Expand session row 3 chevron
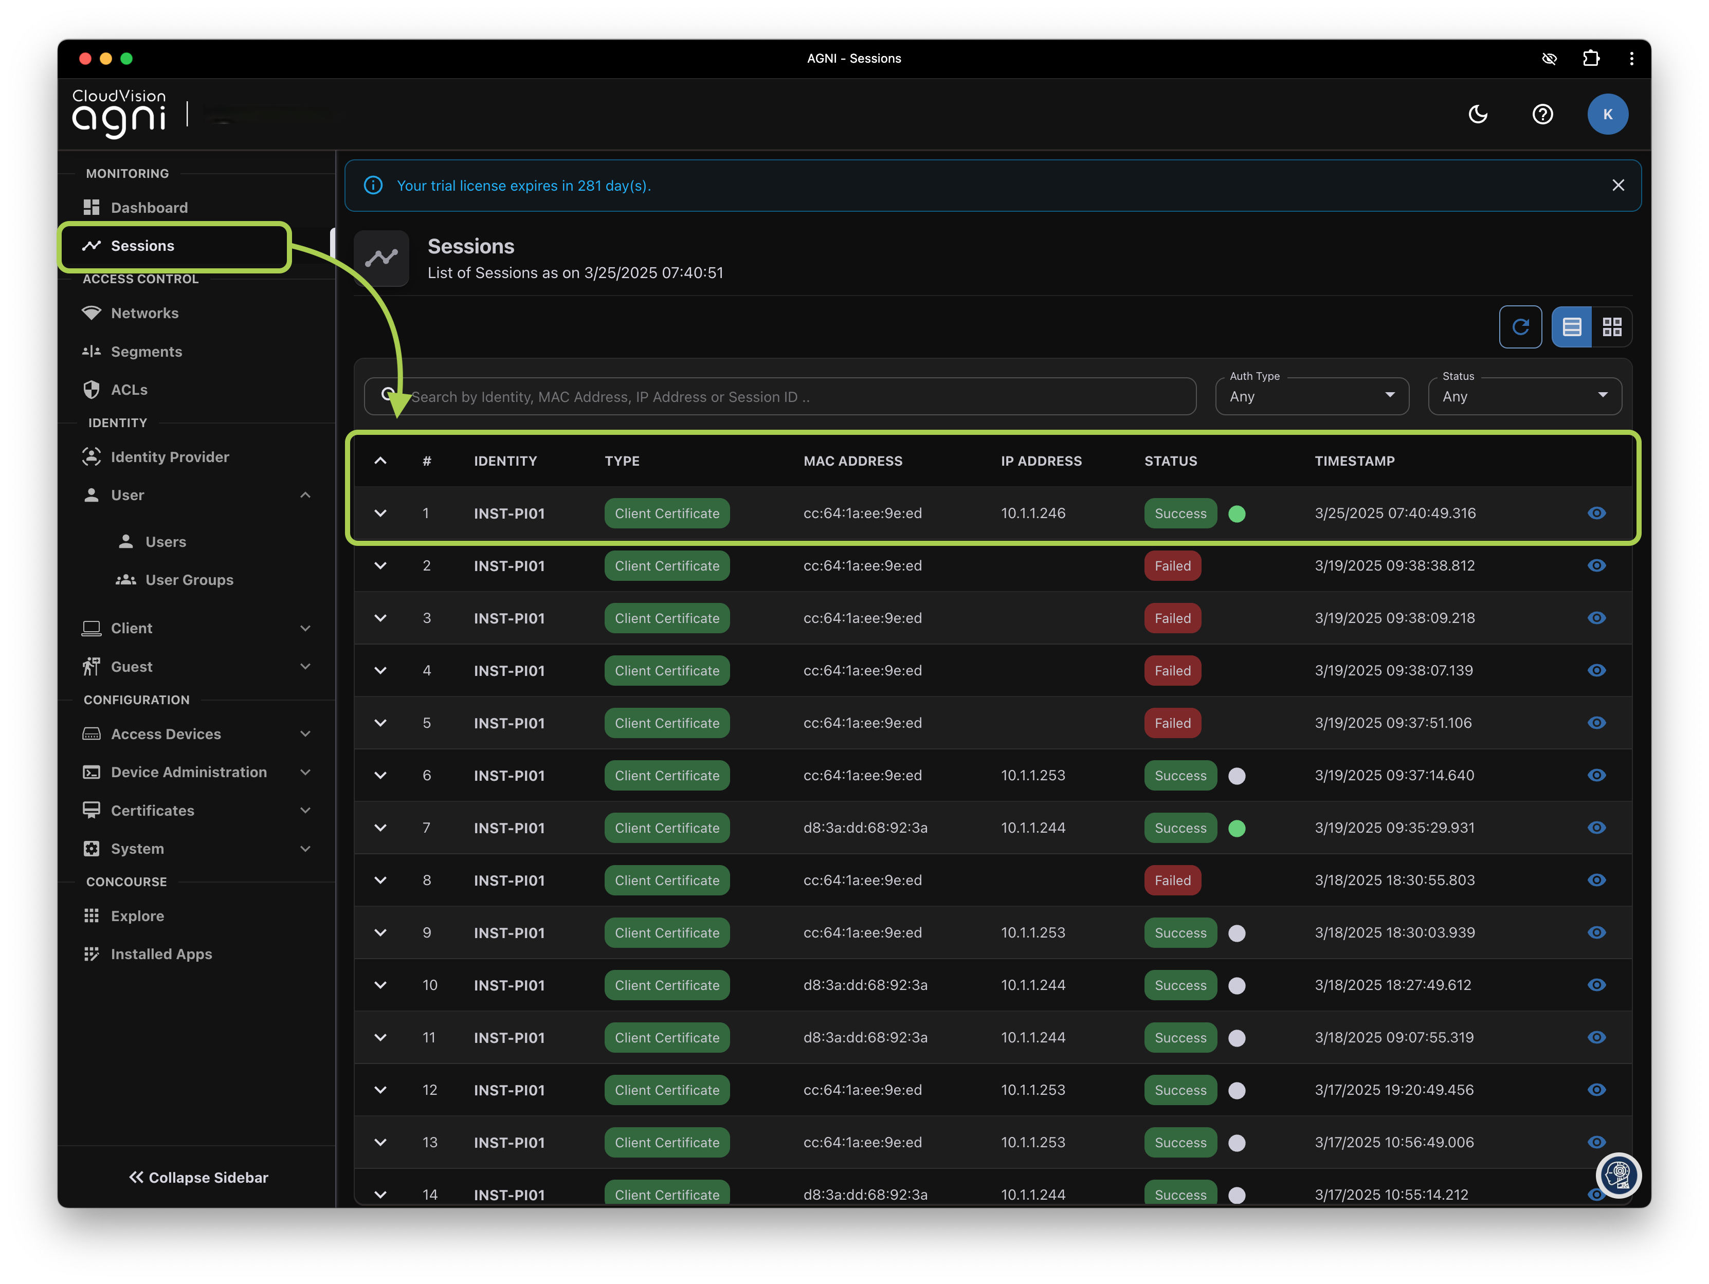Image resolution: width=1709 pixels, height=1284 pixels. pyautogui.click(x=380, y=618)
